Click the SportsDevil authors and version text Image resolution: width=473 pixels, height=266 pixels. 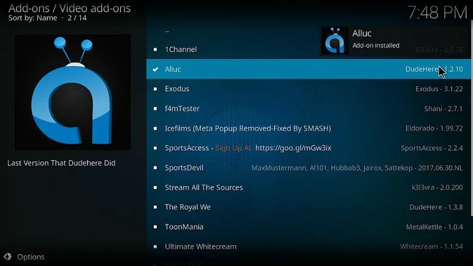[x=357, y=168]
